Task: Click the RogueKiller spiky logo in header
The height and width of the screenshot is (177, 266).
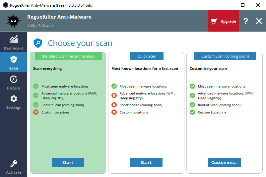Action: click(x=13, y=21)
